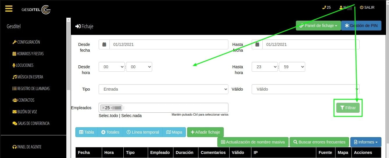Screen dimensions: 389x158
Task: Remove employee 25 tag with x
Action: coord(103,108)
